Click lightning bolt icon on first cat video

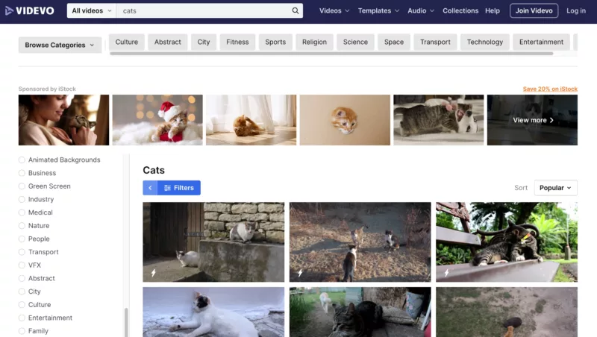154,273
